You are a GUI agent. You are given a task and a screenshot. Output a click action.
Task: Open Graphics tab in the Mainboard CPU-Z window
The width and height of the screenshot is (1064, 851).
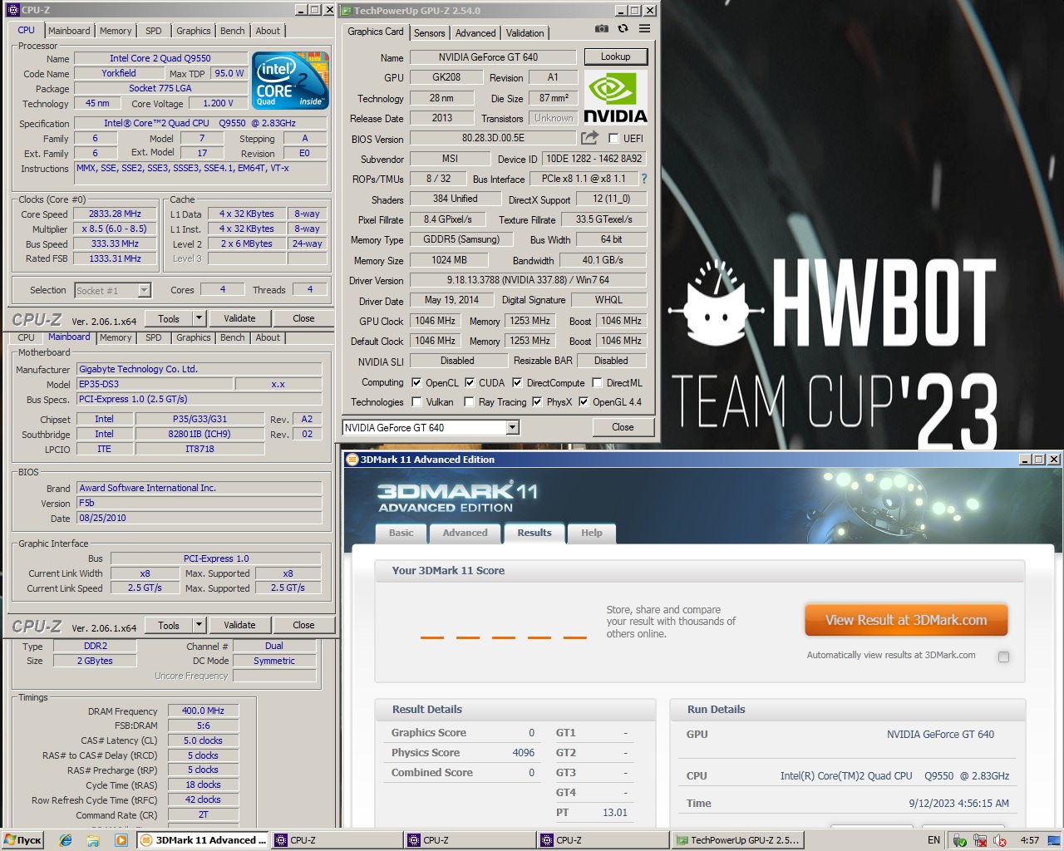pyautogui.click(x=194, y=337)
